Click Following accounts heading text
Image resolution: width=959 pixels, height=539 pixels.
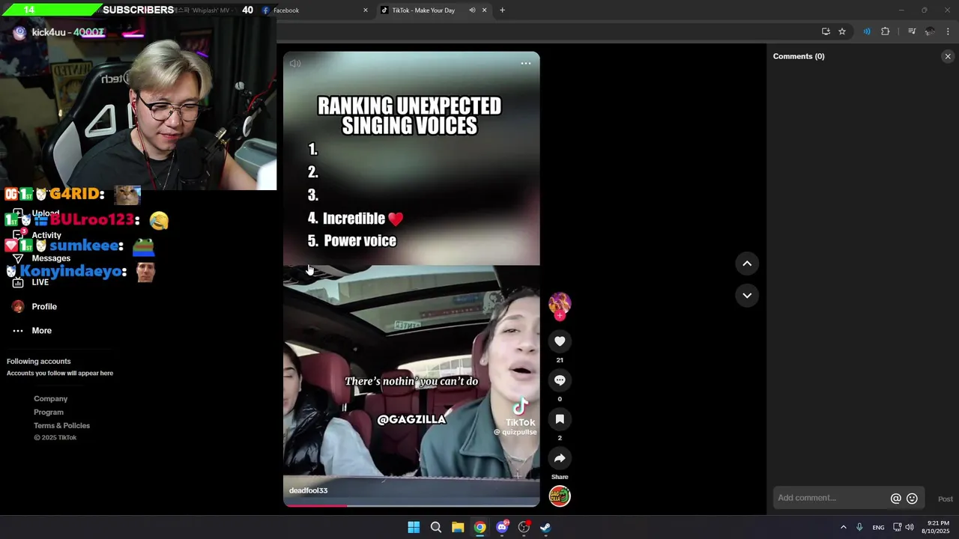(39, 362)
